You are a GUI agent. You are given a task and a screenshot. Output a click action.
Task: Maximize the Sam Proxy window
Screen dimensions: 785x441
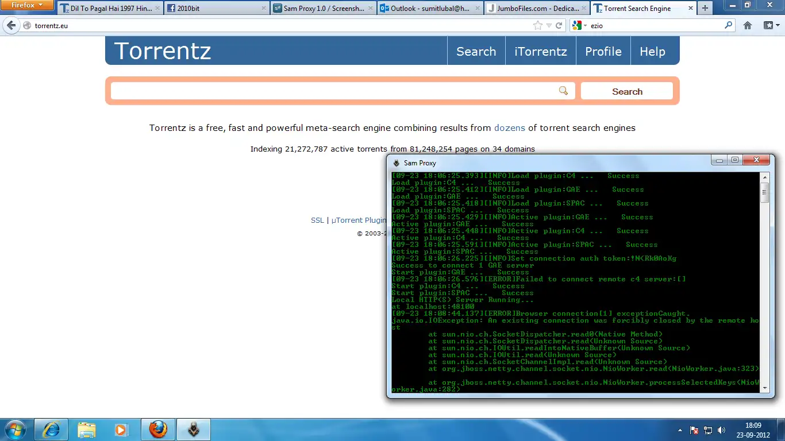[734, 160]
